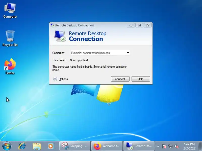The width and height of the screenshot is (202, 151).
Task: Minimize the Remote Desktop Connection window
Action: [131, 25]
